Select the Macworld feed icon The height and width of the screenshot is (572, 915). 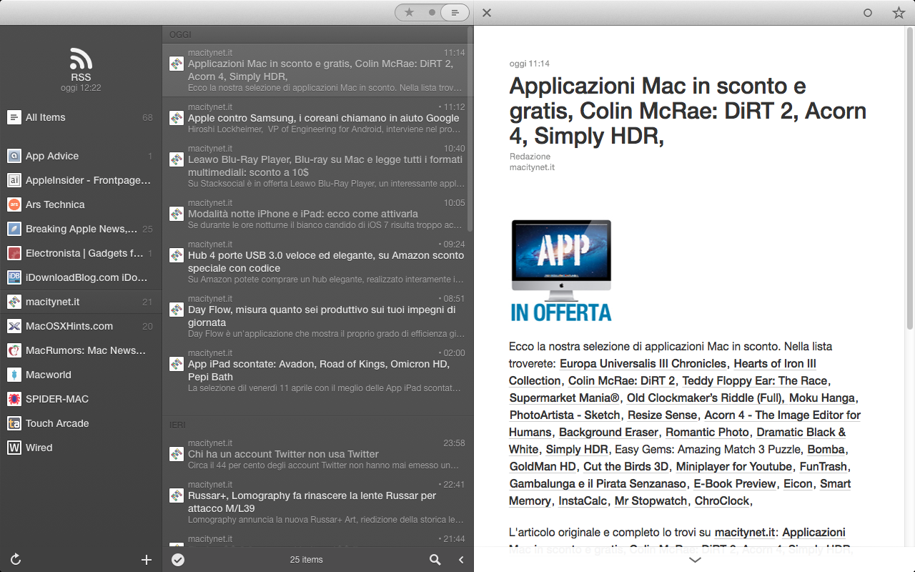click(x=14, y=375)
